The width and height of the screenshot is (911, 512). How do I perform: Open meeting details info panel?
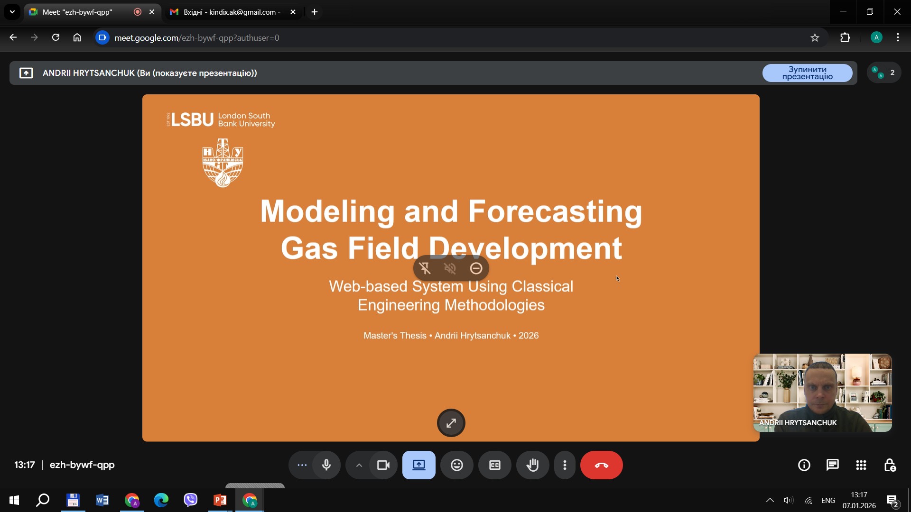tap(804, 465)
